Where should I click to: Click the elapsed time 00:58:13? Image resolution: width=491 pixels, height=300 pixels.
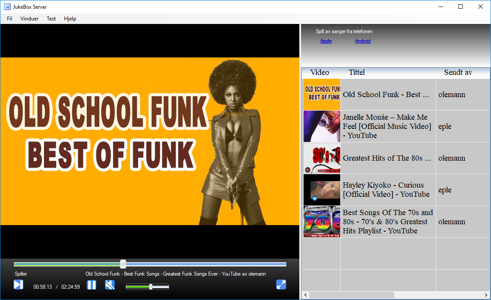(43, 287)
